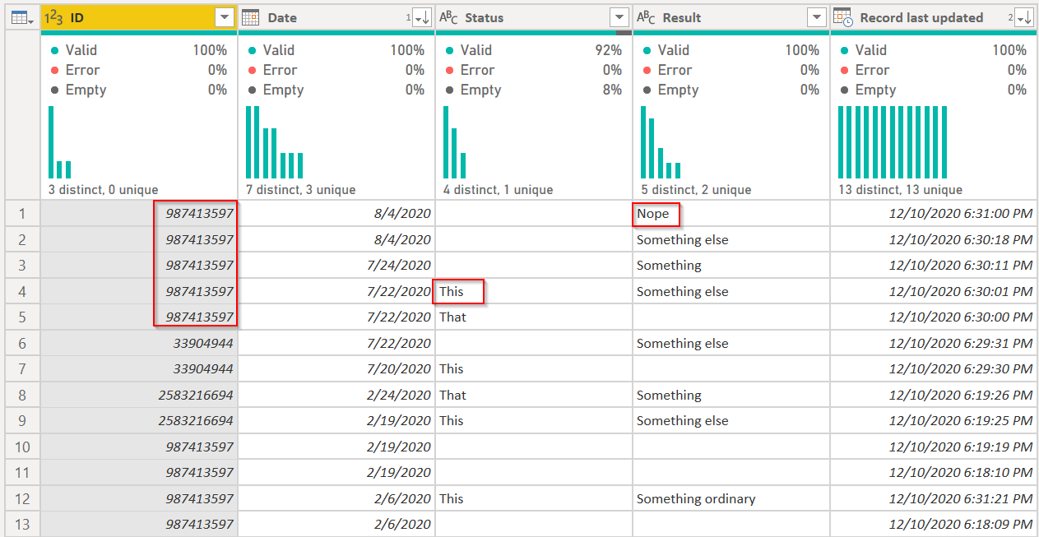Select timestamp 12/10/2020 6:30:18 PM
This screenshot has width=1039, height=537.
coord(934,240)
